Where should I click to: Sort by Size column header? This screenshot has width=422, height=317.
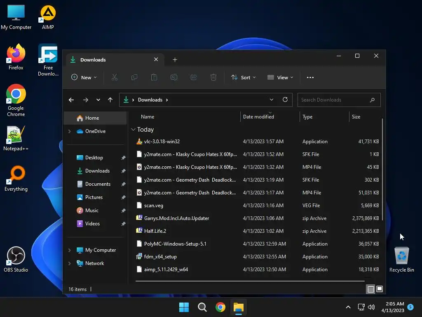click(356, 117)
